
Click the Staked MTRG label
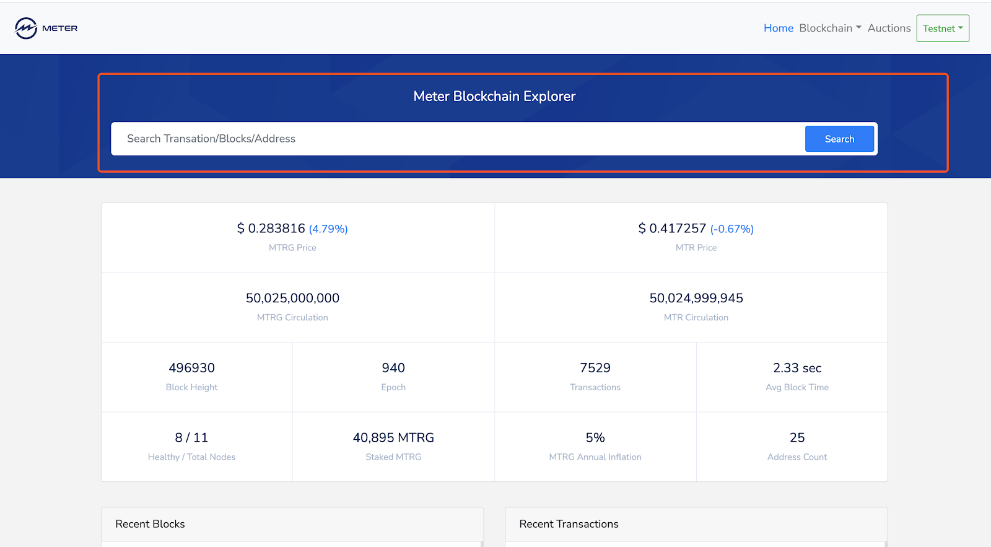click(393, 457)
